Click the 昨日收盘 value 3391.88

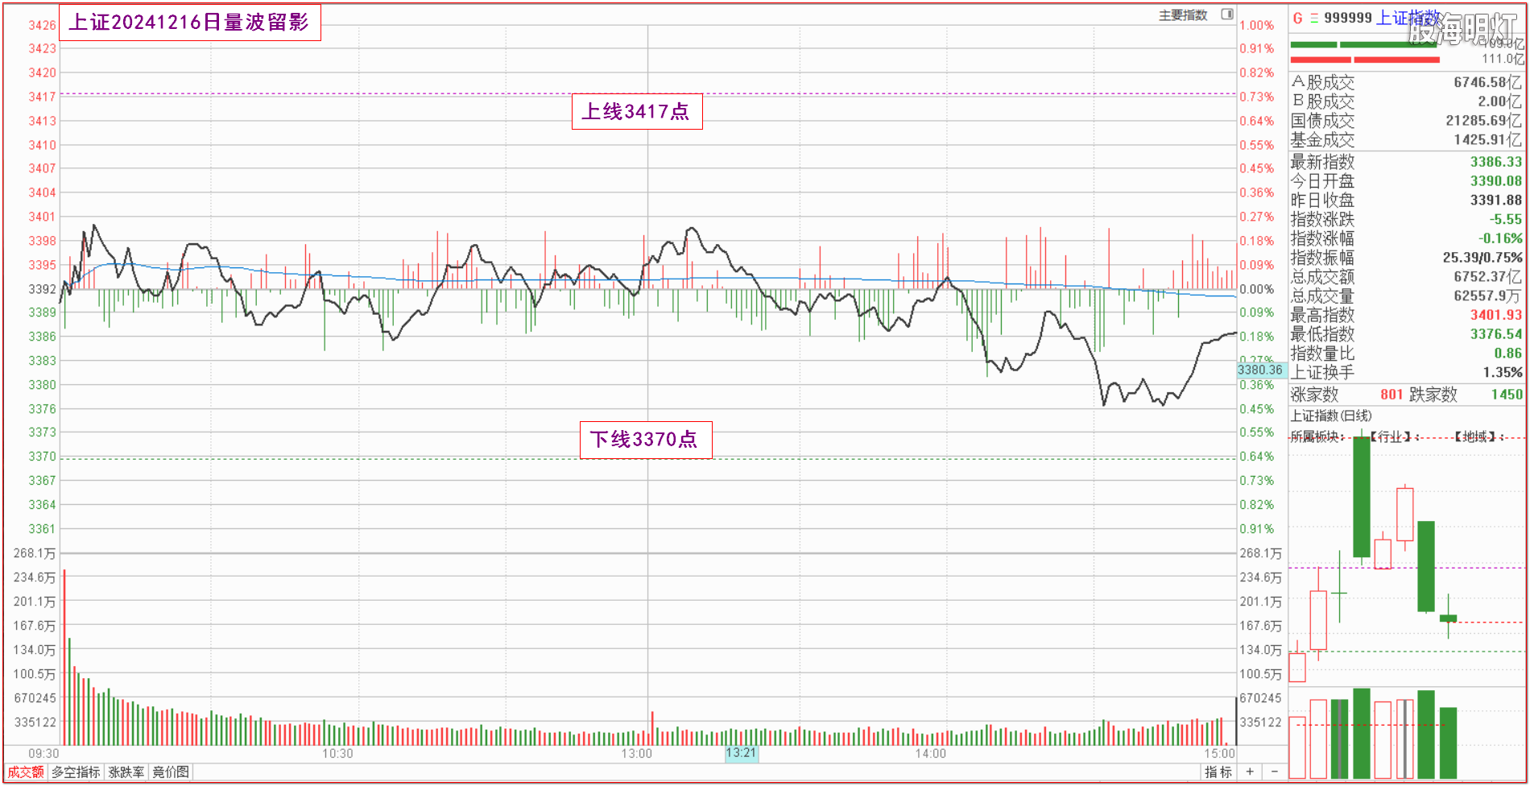pyautogui.click(x=1496, y=201)
